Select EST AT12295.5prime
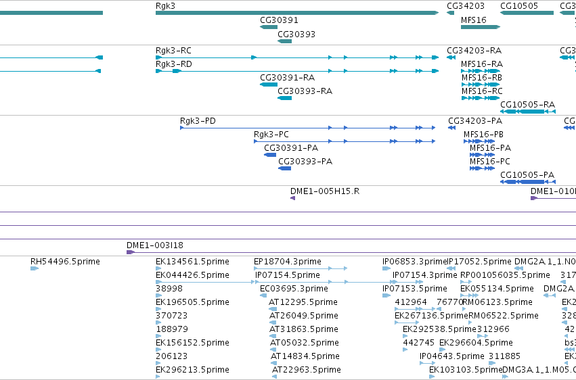Image resolution: width=576 pixels, height=380 pixels. click(273, 310)
